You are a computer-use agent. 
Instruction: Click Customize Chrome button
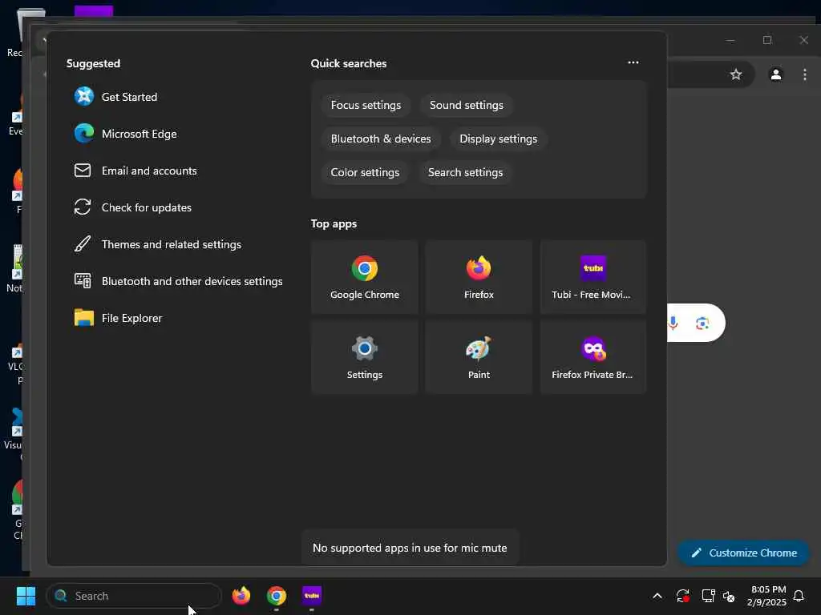coord(743,553)
